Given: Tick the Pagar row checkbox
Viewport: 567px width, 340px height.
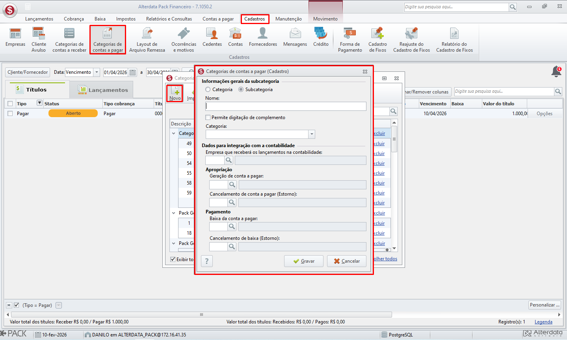Looking at the screenshot, I should point(10,114).
